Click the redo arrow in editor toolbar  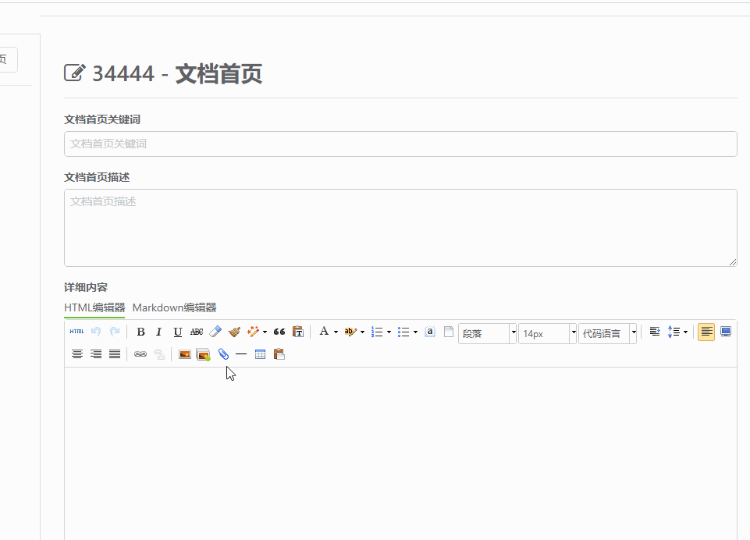[115, 332]
